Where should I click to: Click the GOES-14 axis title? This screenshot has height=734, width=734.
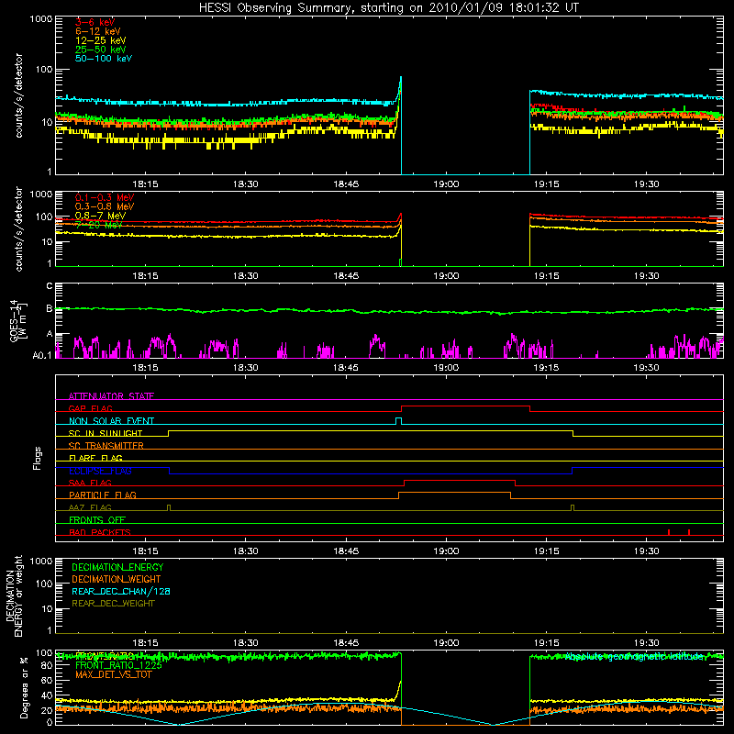17,320
